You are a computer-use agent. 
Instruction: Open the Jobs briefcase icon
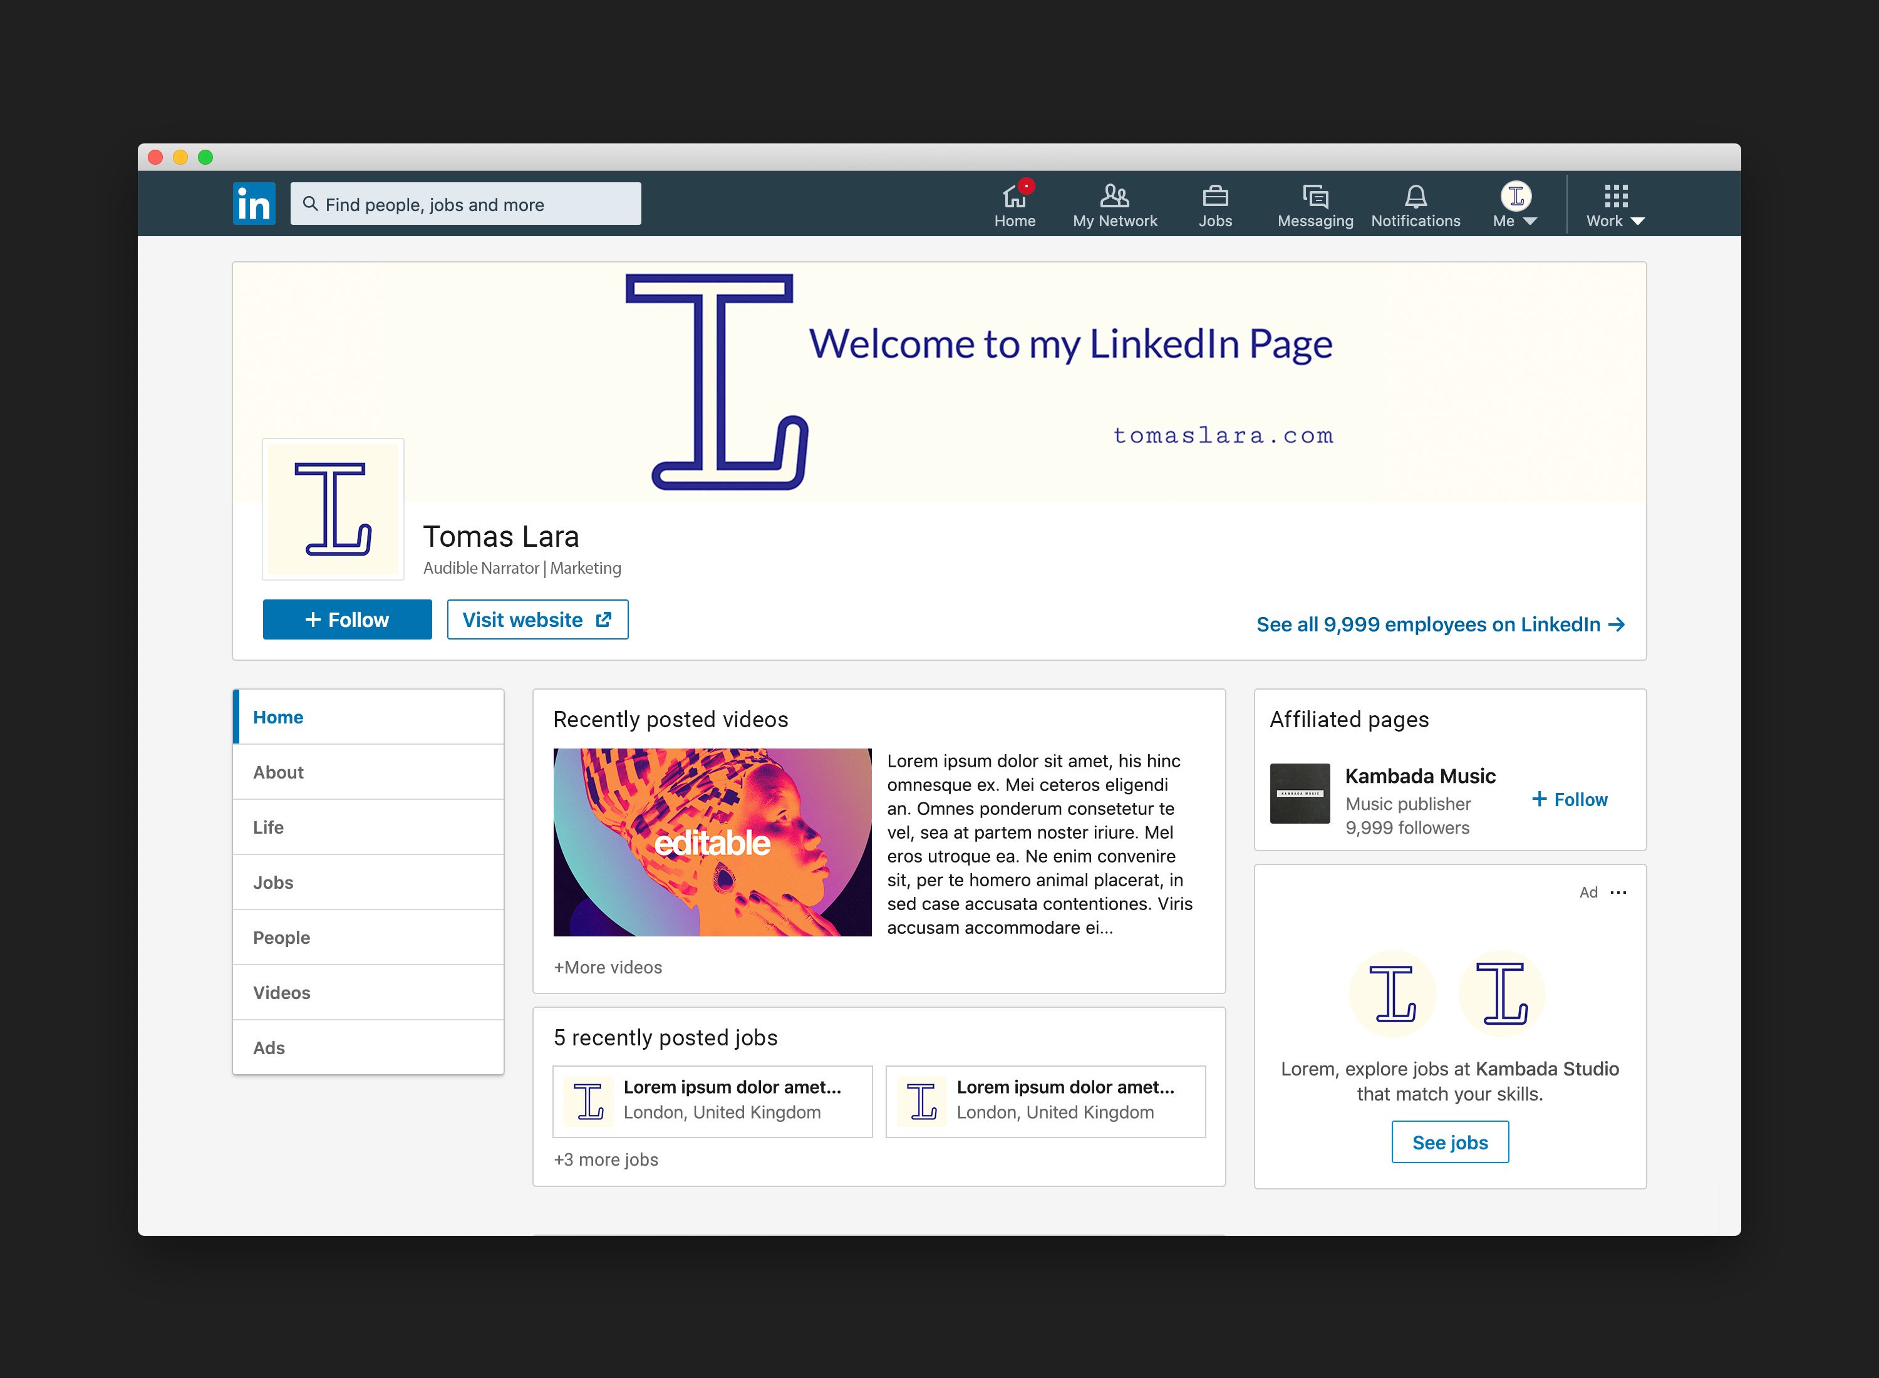pos(1215,197)
